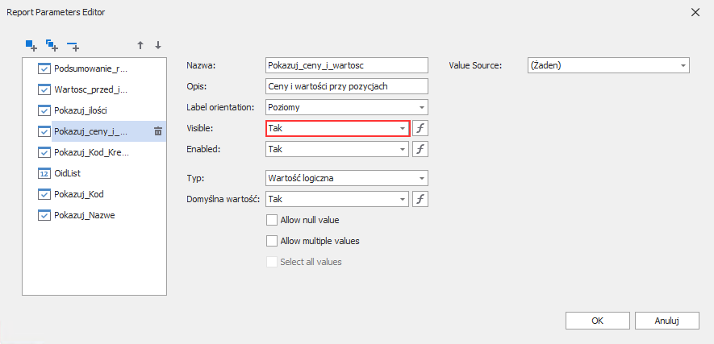Confirm with the OK button
Screen dimensions: 714x344
pos(598,321)
